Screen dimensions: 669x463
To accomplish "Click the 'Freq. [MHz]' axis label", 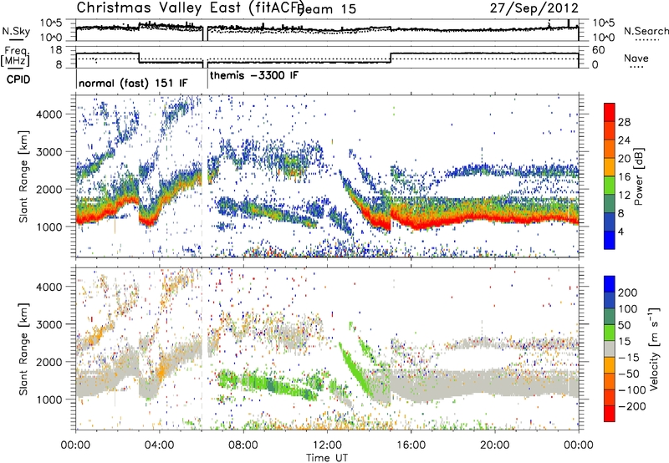I will (15, 56).
